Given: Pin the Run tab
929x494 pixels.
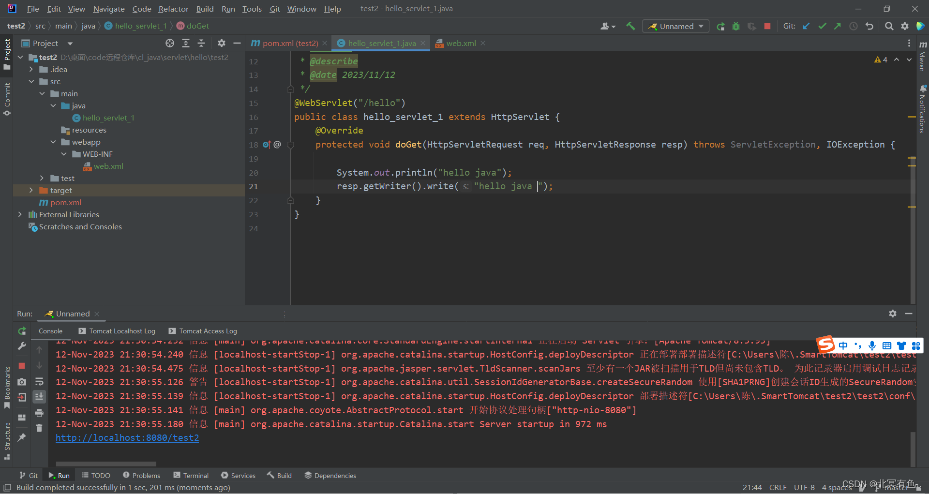Looking at the screenshot, I should pyautogui.click(x=22, y=437).
